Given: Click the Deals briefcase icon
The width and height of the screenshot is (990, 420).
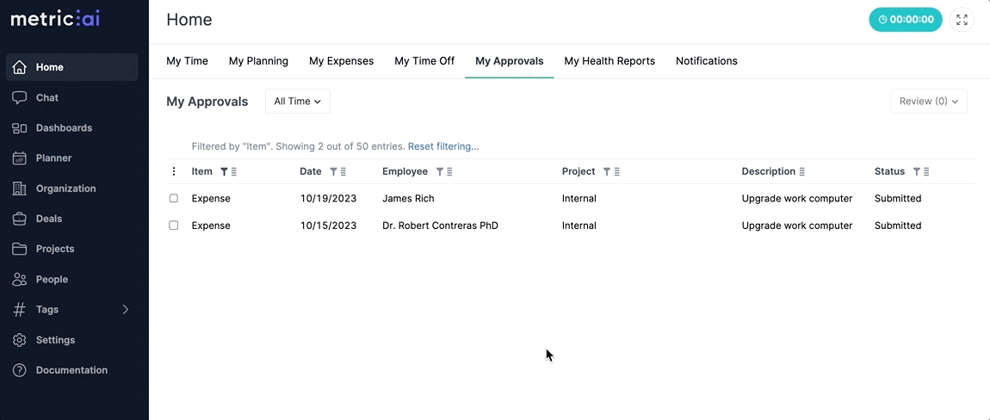Looking at the screenshot, I should click(20, 219).
